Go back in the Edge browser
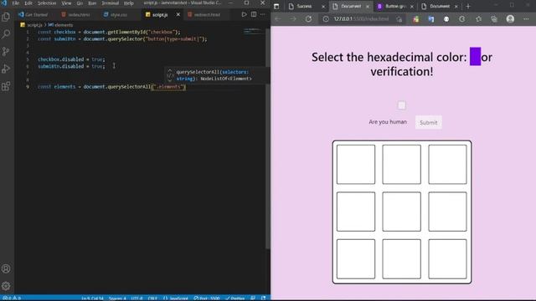Screen dimensions: 536x301 point(277,19)
